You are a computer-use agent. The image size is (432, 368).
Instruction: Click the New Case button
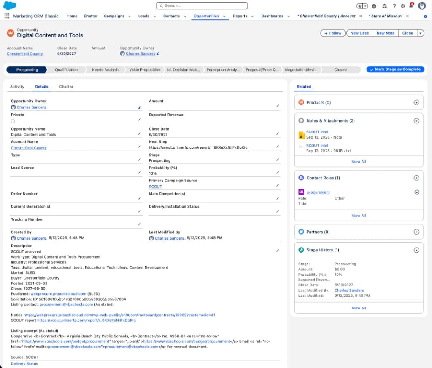(359, 33)
